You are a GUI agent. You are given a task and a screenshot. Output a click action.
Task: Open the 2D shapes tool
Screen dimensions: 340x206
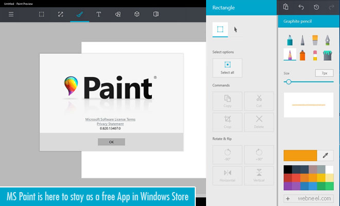118,14
